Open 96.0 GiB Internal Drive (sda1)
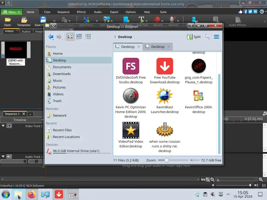The image size is (267, 200). coord(79,151)
